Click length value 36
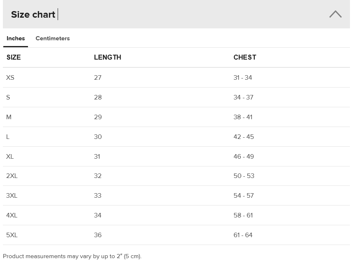 coord(98,235)
